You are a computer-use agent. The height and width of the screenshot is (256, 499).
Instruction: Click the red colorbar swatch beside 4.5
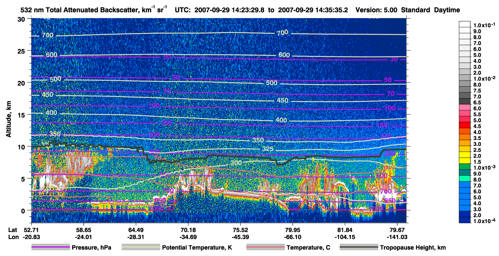click(465, 125)
